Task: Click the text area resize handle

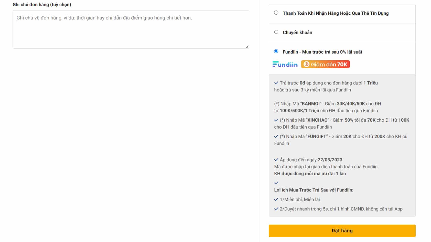Action: (247, 47)
